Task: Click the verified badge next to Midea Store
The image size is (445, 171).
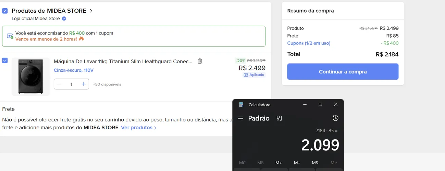Action: [x=64, y=18]
